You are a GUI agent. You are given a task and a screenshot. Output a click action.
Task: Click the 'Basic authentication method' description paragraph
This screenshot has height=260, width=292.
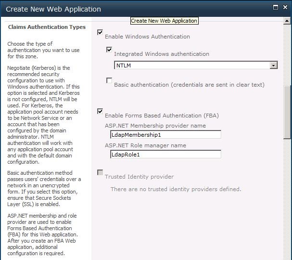(44, 188)
